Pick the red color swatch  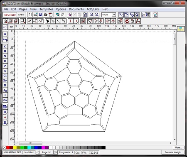(8, 147)
